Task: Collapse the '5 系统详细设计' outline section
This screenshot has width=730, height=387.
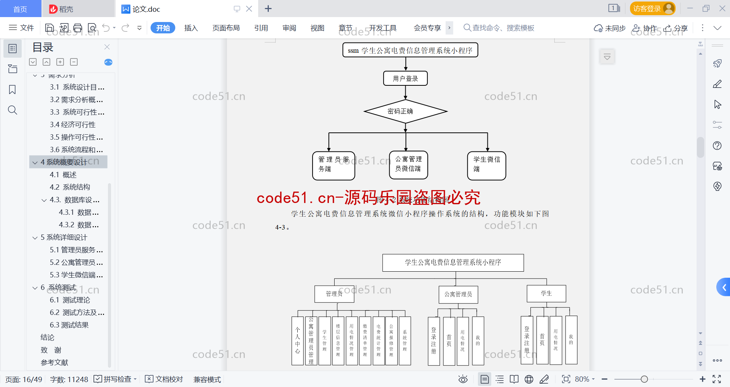Action: (35, 238)
